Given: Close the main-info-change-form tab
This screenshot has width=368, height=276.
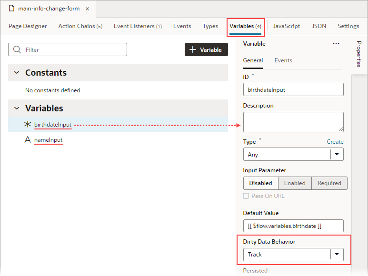Looking at the screenshot, I should pos(87,9).
